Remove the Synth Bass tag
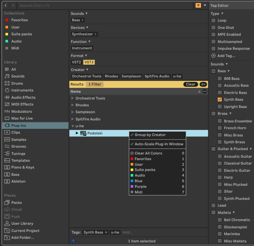The width and height of the screenshot is (254, 246). coord(106,232)
